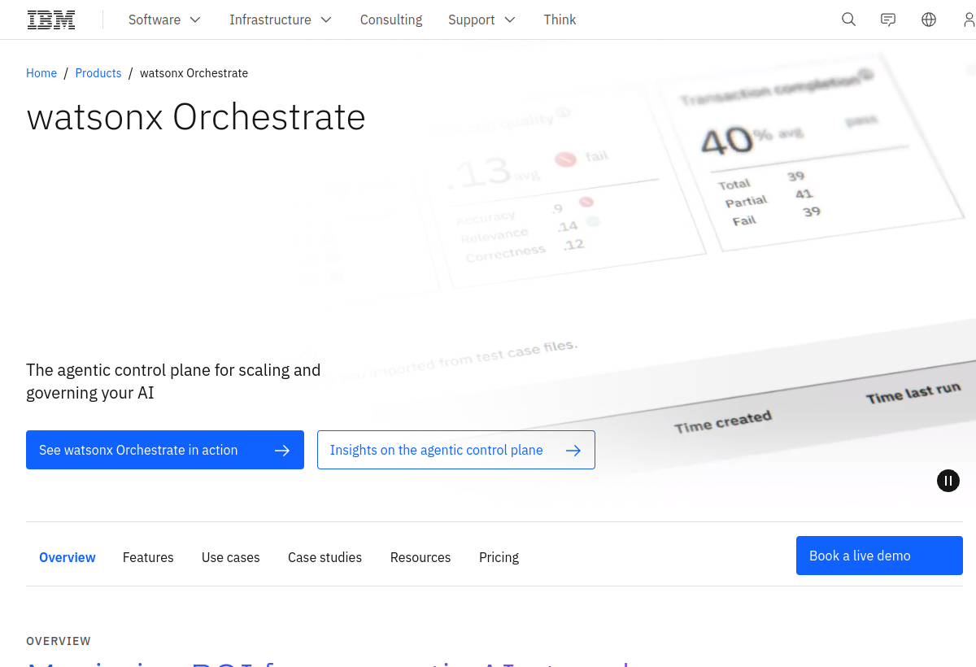
Task: Click the agentic control plane tagline text
Action: tap(173, 381)
